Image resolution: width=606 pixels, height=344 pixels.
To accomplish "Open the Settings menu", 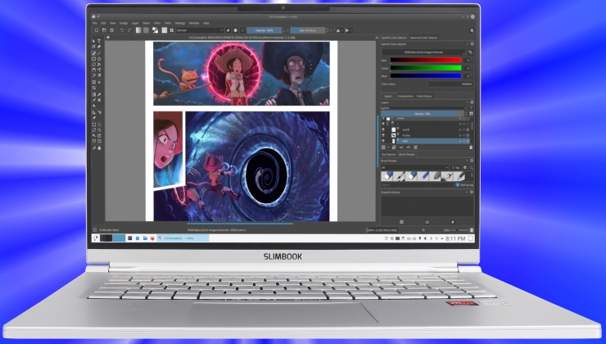I will point(180,23).
